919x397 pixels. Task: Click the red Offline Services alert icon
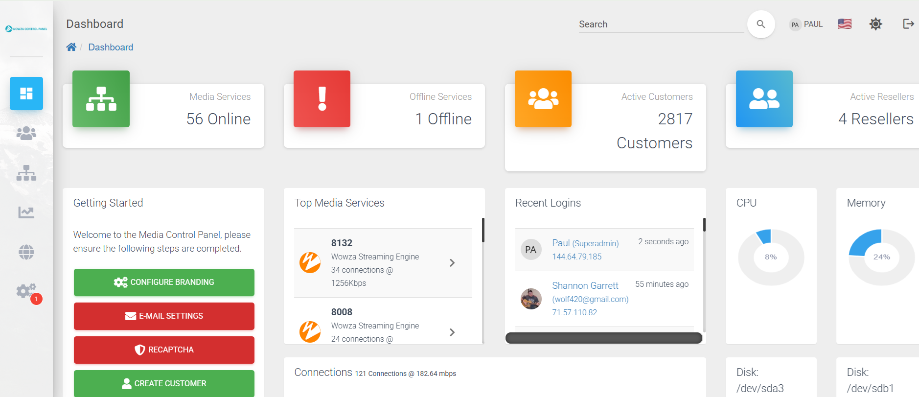[322, 99]
